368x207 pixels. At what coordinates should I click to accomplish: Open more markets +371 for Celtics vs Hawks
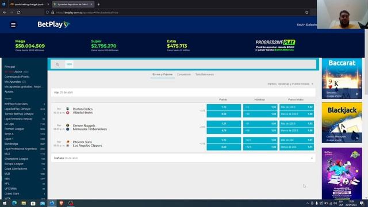202,110
